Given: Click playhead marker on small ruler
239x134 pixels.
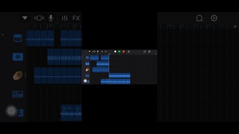Looking at the screenshot, I should 109,54.
